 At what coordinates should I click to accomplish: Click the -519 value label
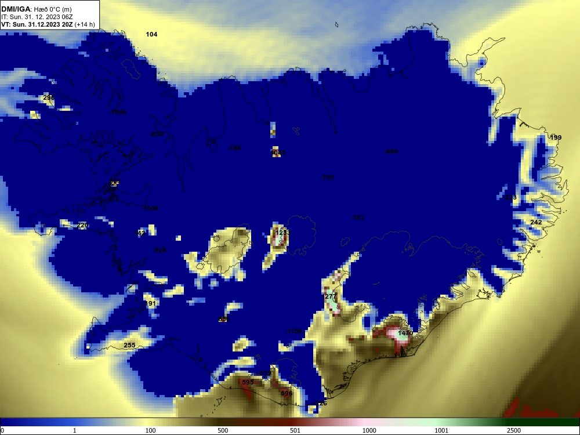click(264, 373)
